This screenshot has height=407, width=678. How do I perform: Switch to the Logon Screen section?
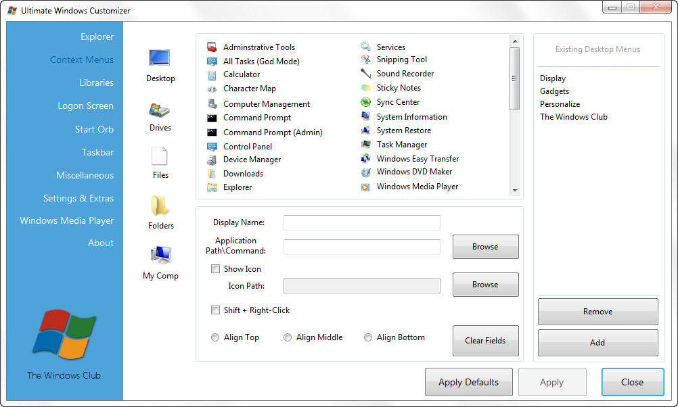pyautogui.click(x=85, y=105)
